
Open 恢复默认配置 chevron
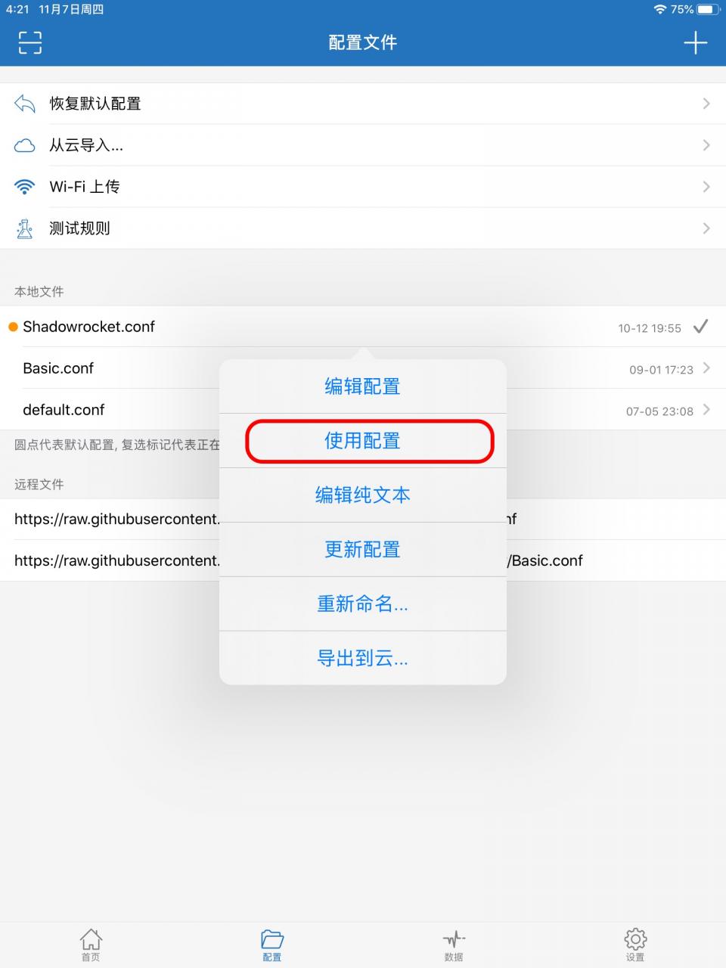pos(706,104)
